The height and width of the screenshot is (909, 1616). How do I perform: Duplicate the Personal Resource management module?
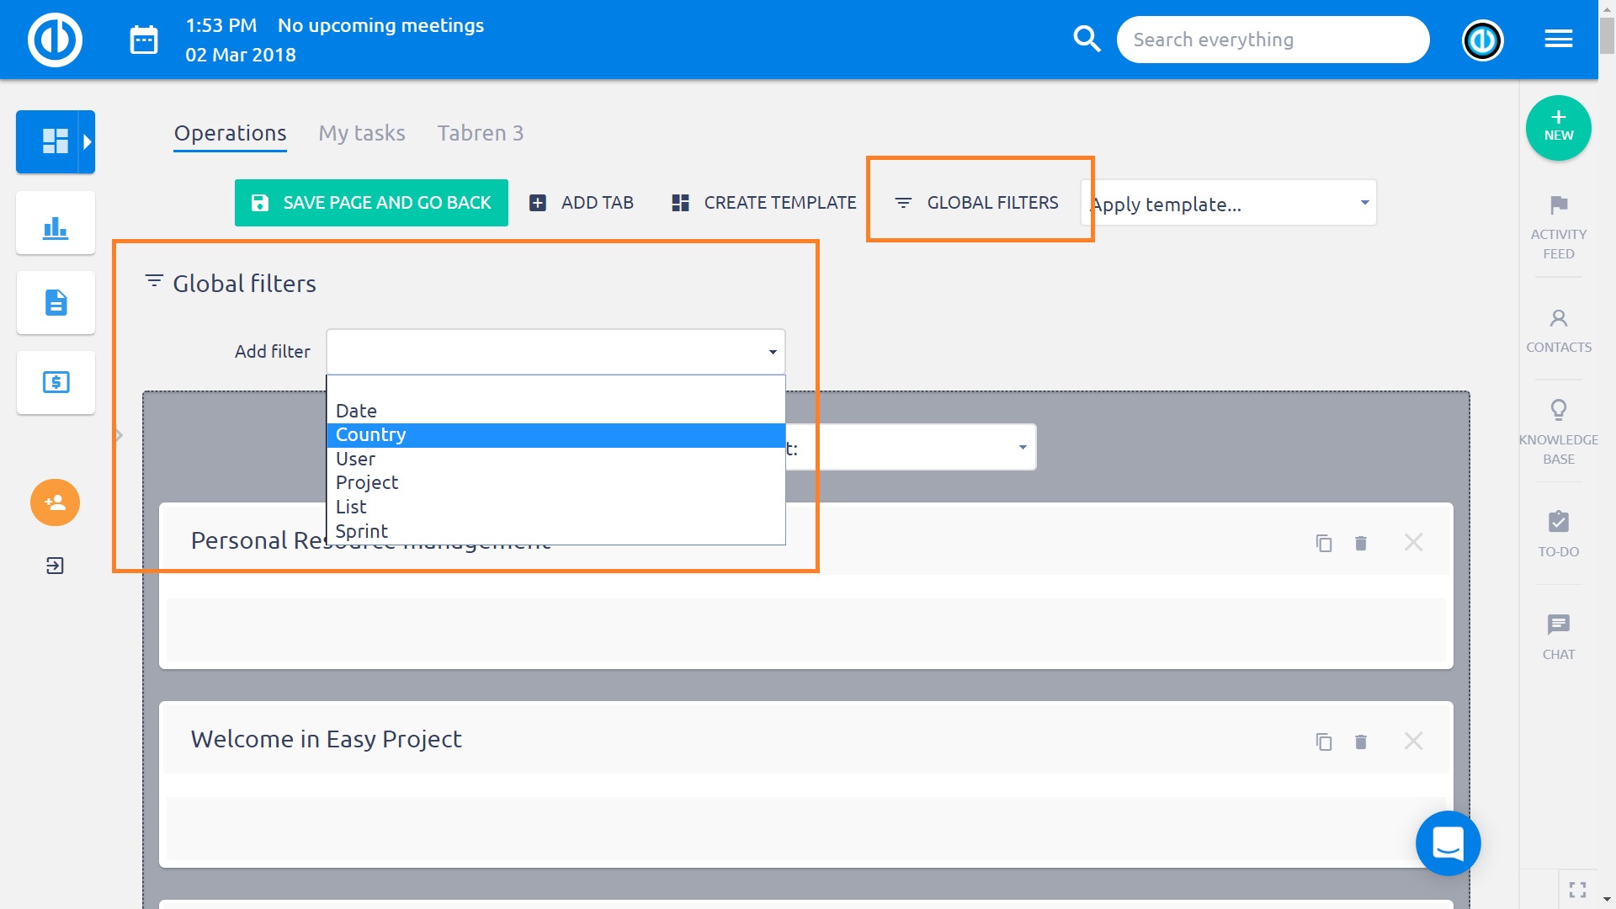pos(1323,543)
